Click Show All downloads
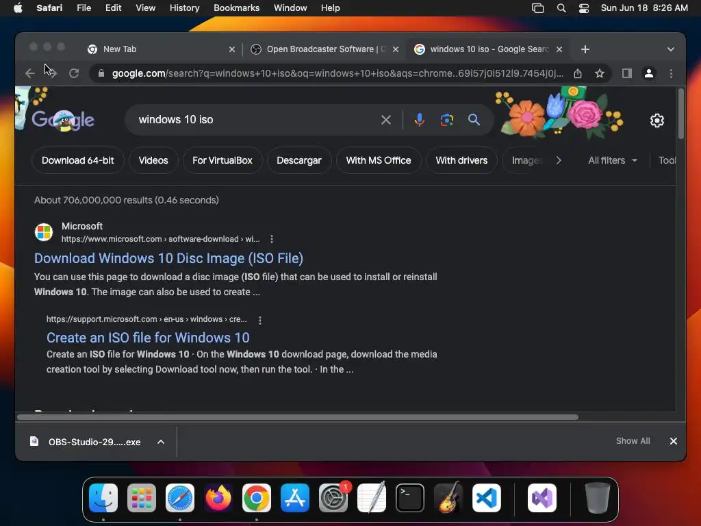 click(x=633, y=441)
